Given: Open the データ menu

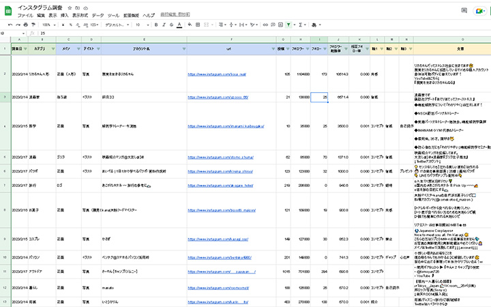Looking at the screenshot, I should click(98, 14).
